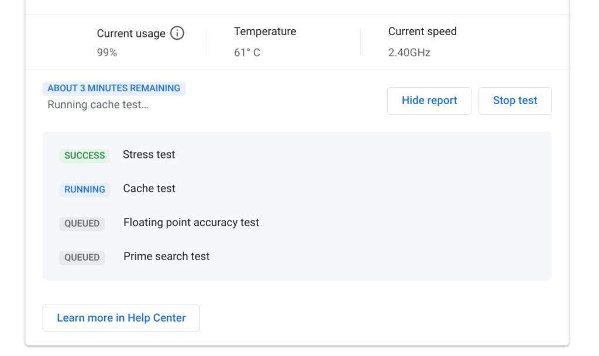Click the RUNNING status badge

[85, 189]
